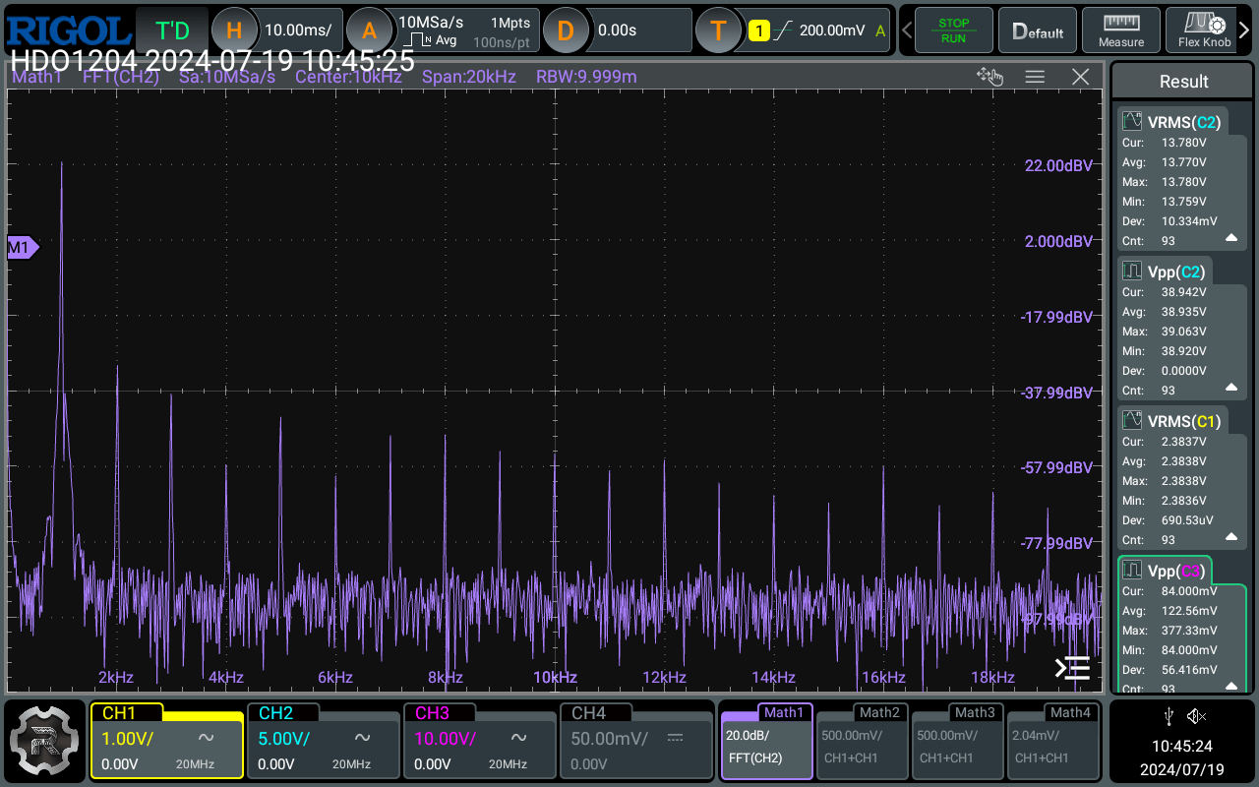This screenshot has height=787, width=1259.
Task: Click the right arrow toolbar scroll chevron
Action: point(1244,30)
